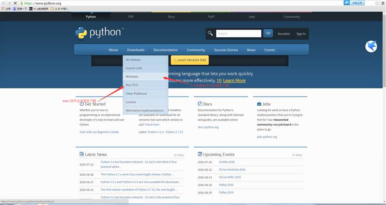Open the Python 3.6.0a3 release news
Viewport: 386px width, 205px height.
139,164
